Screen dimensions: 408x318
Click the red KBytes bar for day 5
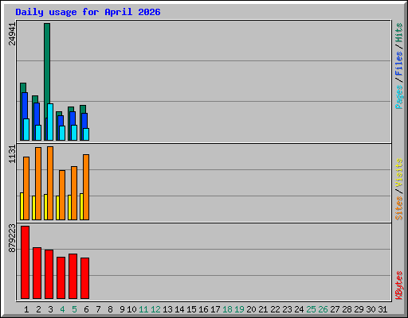tap(73, 276)
